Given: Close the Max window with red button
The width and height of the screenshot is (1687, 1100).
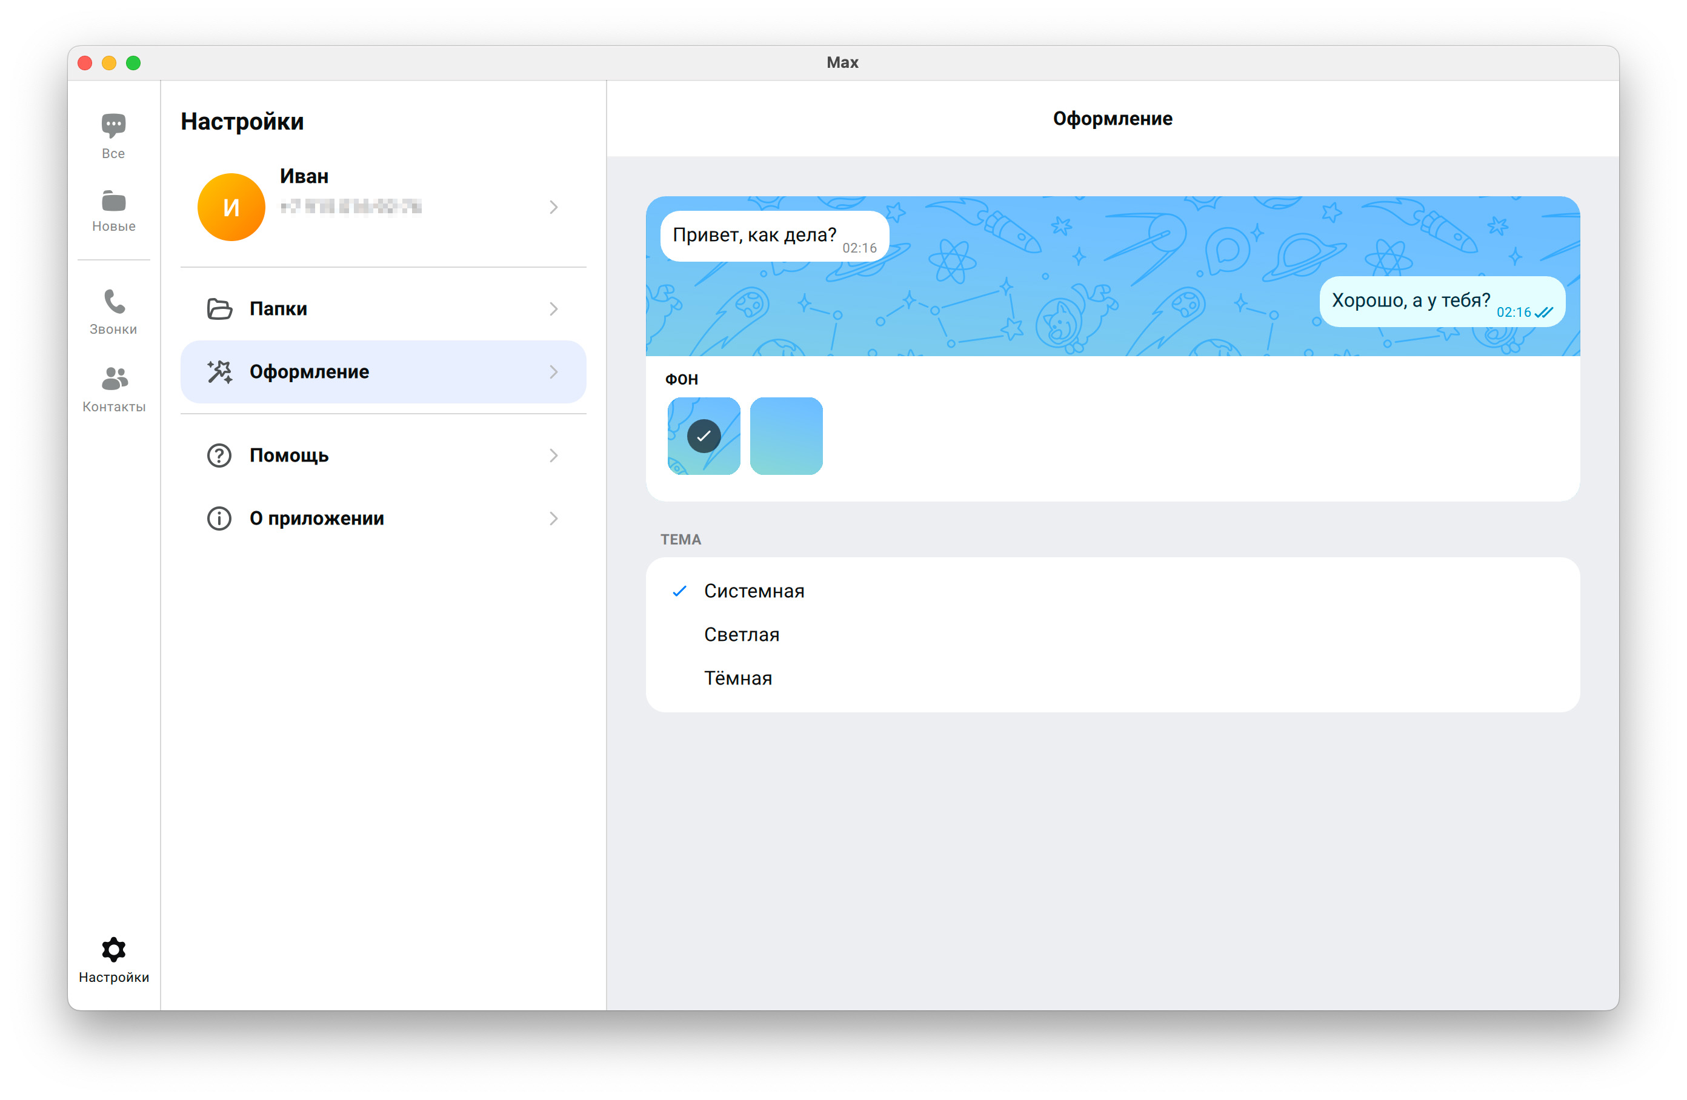Looking at the screenshot, I should point(85,63).
